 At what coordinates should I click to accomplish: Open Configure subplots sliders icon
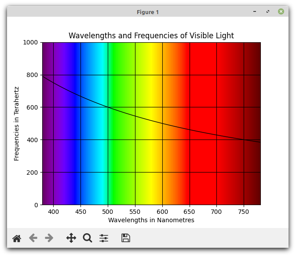[x=104, y=238]
